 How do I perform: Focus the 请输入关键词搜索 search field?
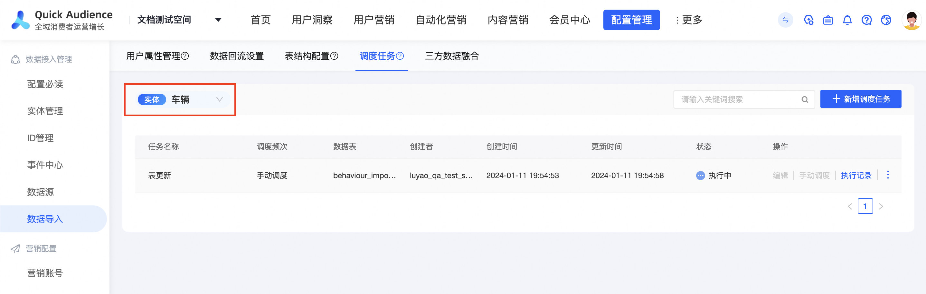pos(744,100)
